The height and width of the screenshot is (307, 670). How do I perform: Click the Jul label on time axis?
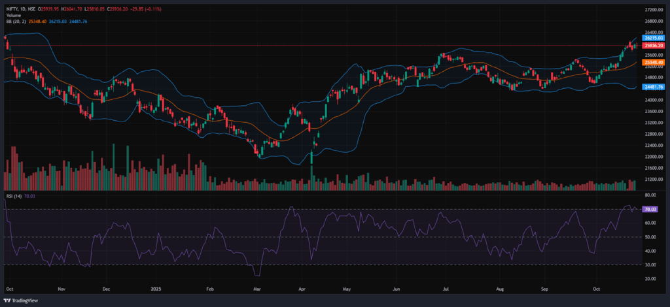click(x=446, y=287)
